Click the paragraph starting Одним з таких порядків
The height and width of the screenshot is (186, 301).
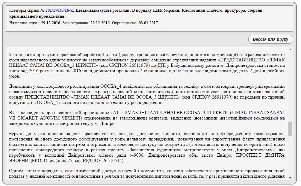tap(147, 174)
